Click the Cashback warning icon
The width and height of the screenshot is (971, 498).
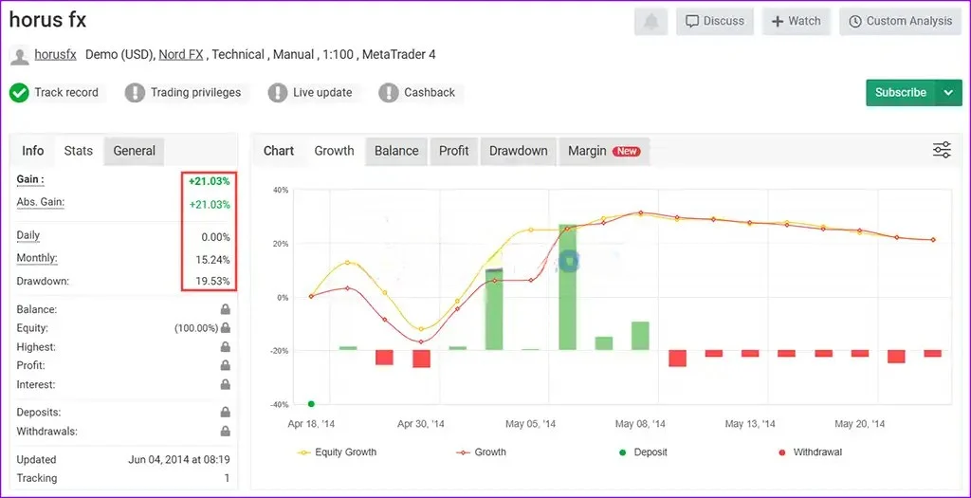(388, 93)
